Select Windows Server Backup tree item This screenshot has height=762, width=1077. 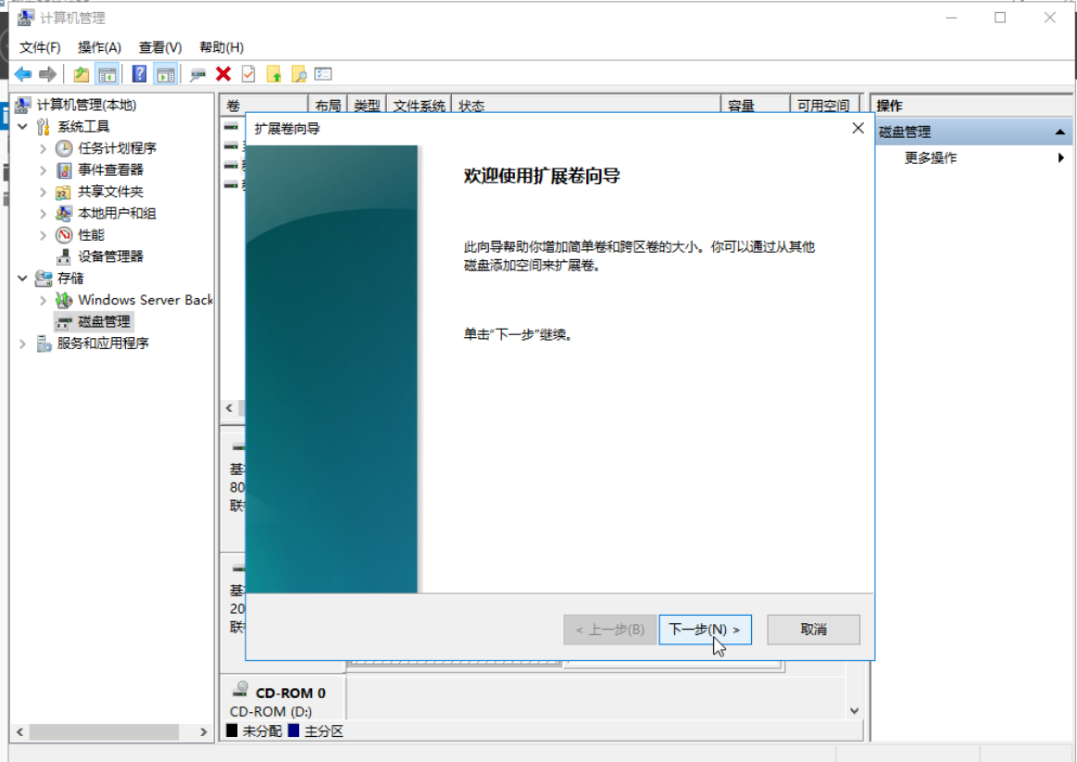click(x=145, y=299)
